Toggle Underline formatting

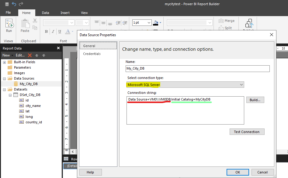pyautogui.click(x=60, y=32)
